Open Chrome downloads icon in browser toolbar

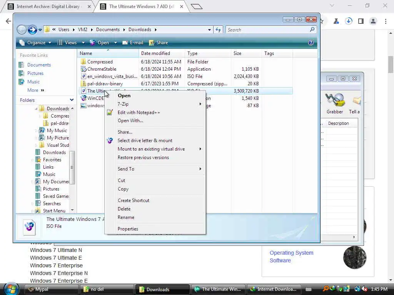[x=349, y=21]
